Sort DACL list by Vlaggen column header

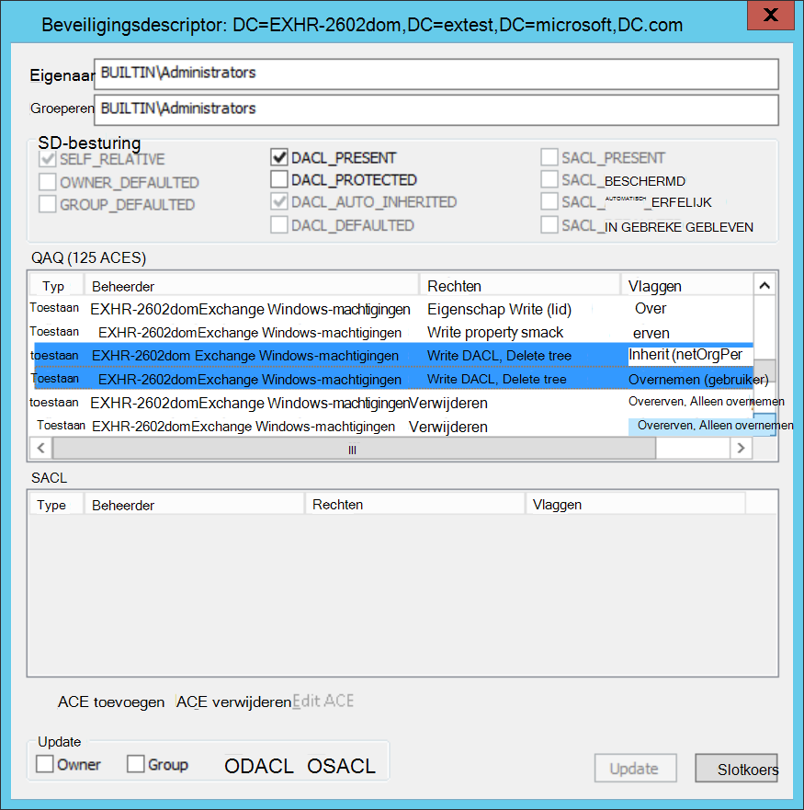point(686,286)
